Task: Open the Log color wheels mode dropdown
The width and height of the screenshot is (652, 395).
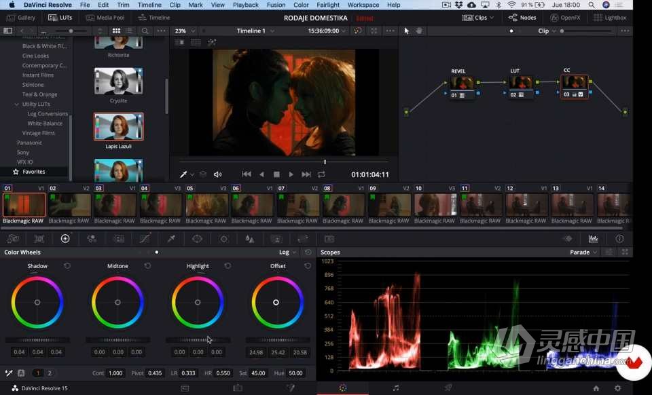Action: 287,252
